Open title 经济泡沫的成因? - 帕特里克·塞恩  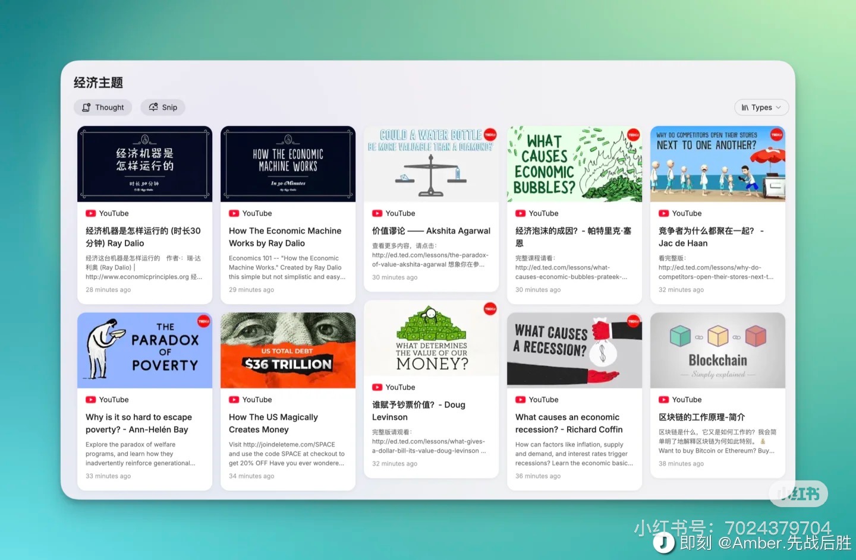coord(573,237)
